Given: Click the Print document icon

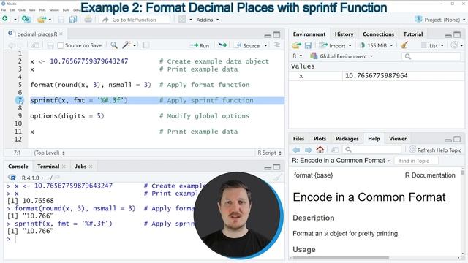Looking at the screenshot, I should (88, 20).
